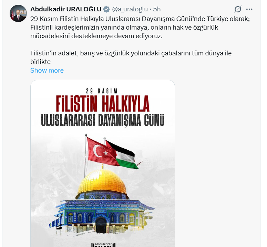Screen dimensions: 267x247
Task: Visit the @a_uraloglu handle
Action: 130,9
